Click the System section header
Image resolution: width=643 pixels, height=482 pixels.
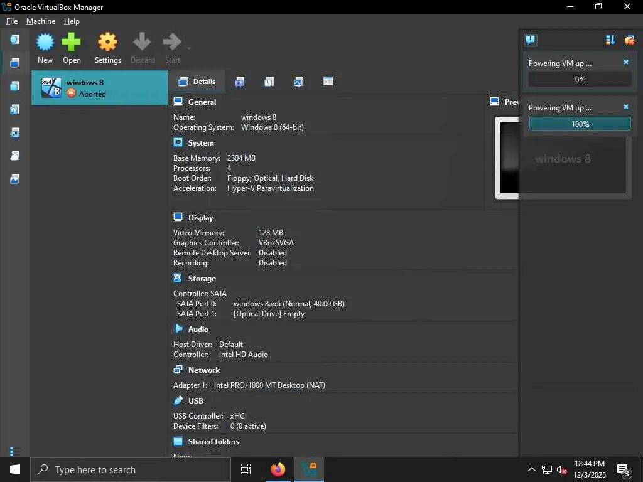(x=201, y=143)
